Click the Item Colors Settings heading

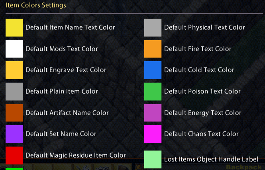pyautogui.click(x=36, y=5)
